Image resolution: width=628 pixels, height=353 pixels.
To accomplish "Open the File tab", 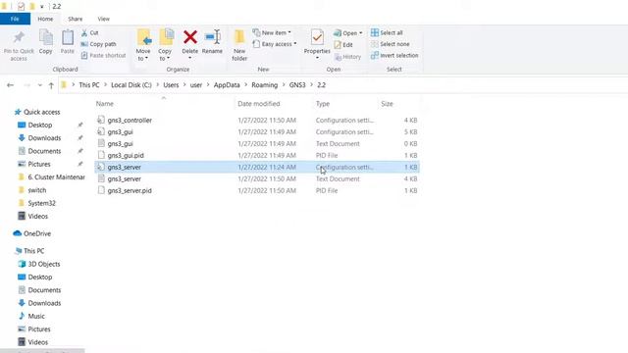I will pos(15,19).
